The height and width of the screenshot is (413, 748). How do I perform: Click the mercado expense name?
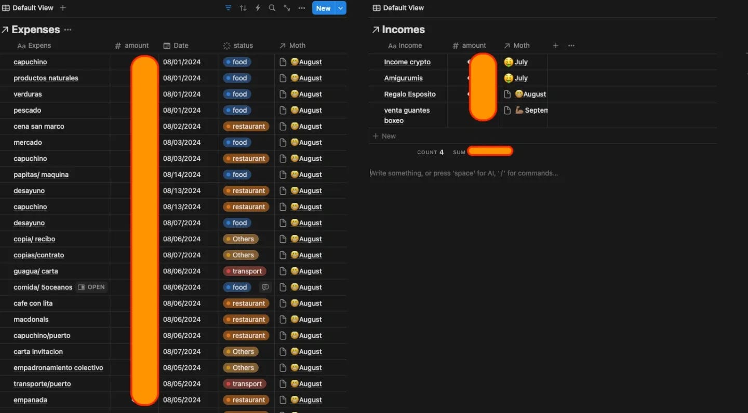pyautogui.click(x=28, y=143)
